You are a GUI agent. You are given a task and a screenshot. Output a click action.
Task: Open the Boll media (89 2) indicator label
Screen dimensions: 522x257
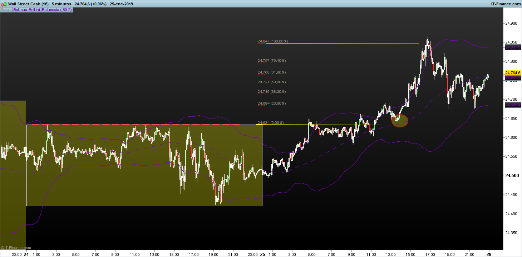click(57, 10)
